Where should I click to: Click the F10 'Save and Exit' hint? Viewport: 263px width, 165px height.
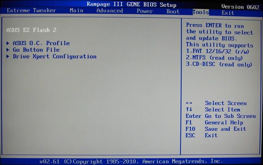225,129
